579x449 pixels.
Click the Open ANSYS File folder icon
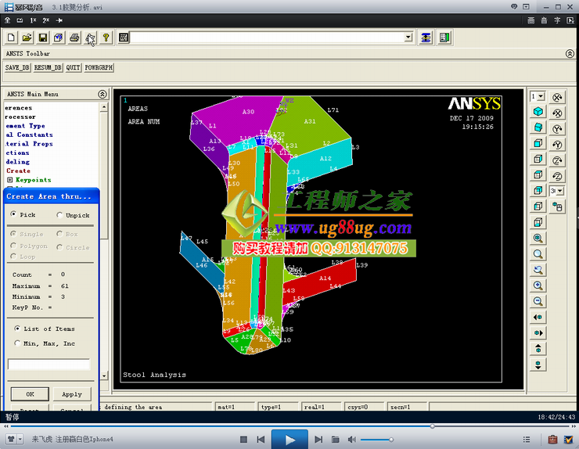[27, 38]
